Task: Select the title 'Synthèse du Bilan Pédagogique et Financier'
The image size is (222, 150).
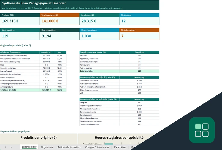Action: click(x=34, y=3)
